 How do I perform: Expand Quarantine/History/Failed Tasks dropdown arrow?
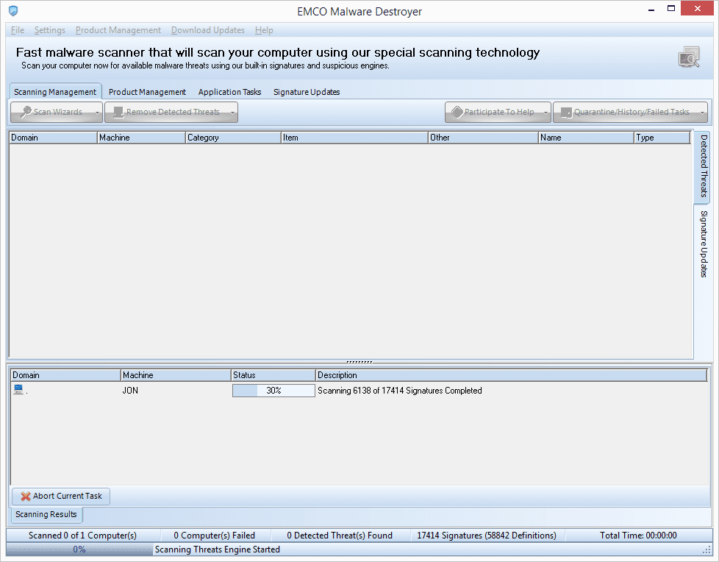(x=702, y=113)
